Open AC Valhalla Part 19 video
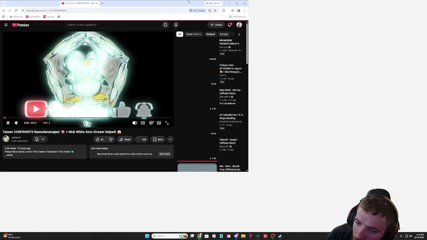The width and height of the screenshot is (427, 240). pyautogui.click(x=231, y=116)
